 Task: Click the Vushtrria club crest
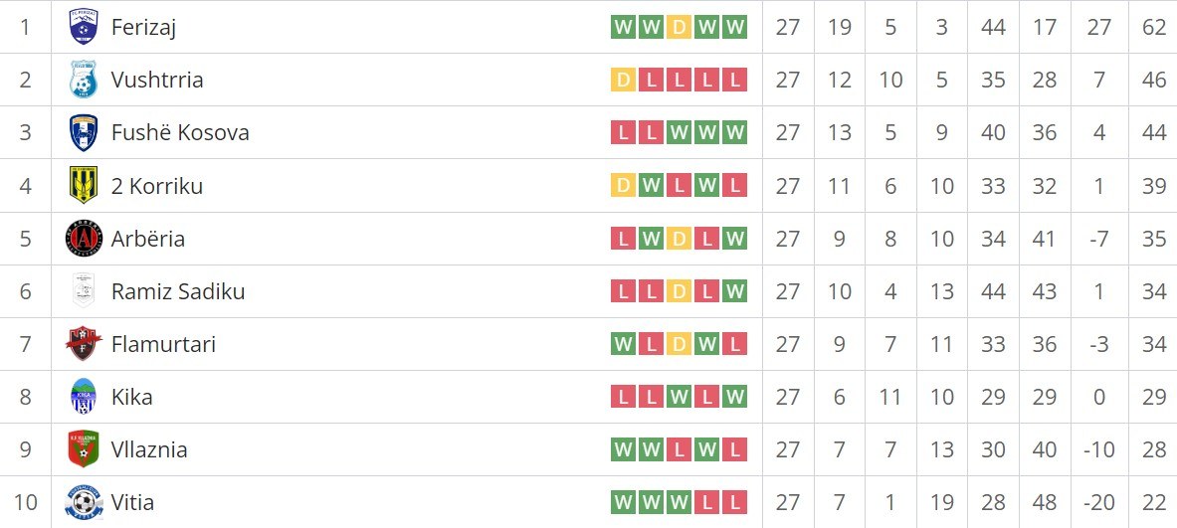tap(84, 80)
